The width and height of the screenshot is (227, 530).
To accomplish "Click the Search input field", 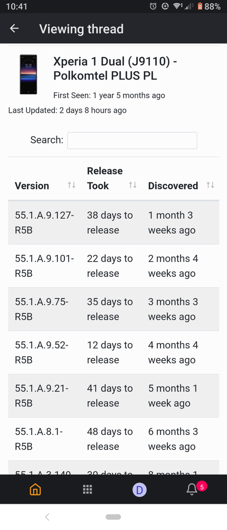I will tap(132, 140).
